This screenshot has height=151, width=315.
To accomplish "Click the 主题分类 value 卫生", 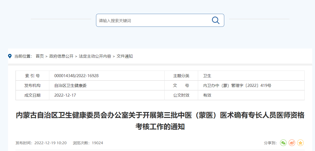I will [207, 76].
